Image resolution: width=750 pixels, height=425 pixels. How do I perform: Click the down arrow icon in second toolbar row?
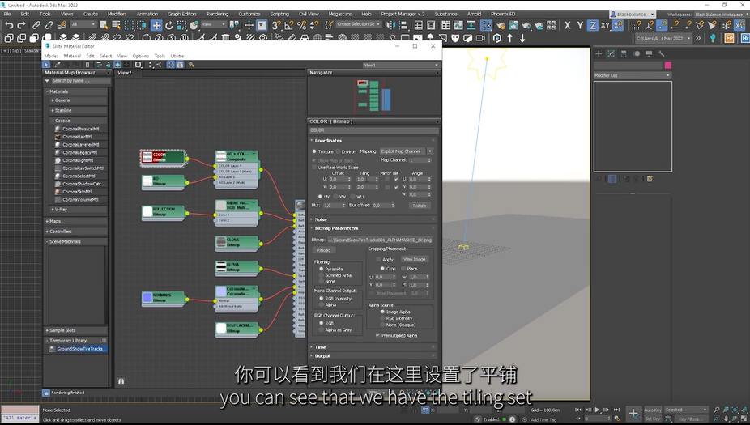pos(522,38)
